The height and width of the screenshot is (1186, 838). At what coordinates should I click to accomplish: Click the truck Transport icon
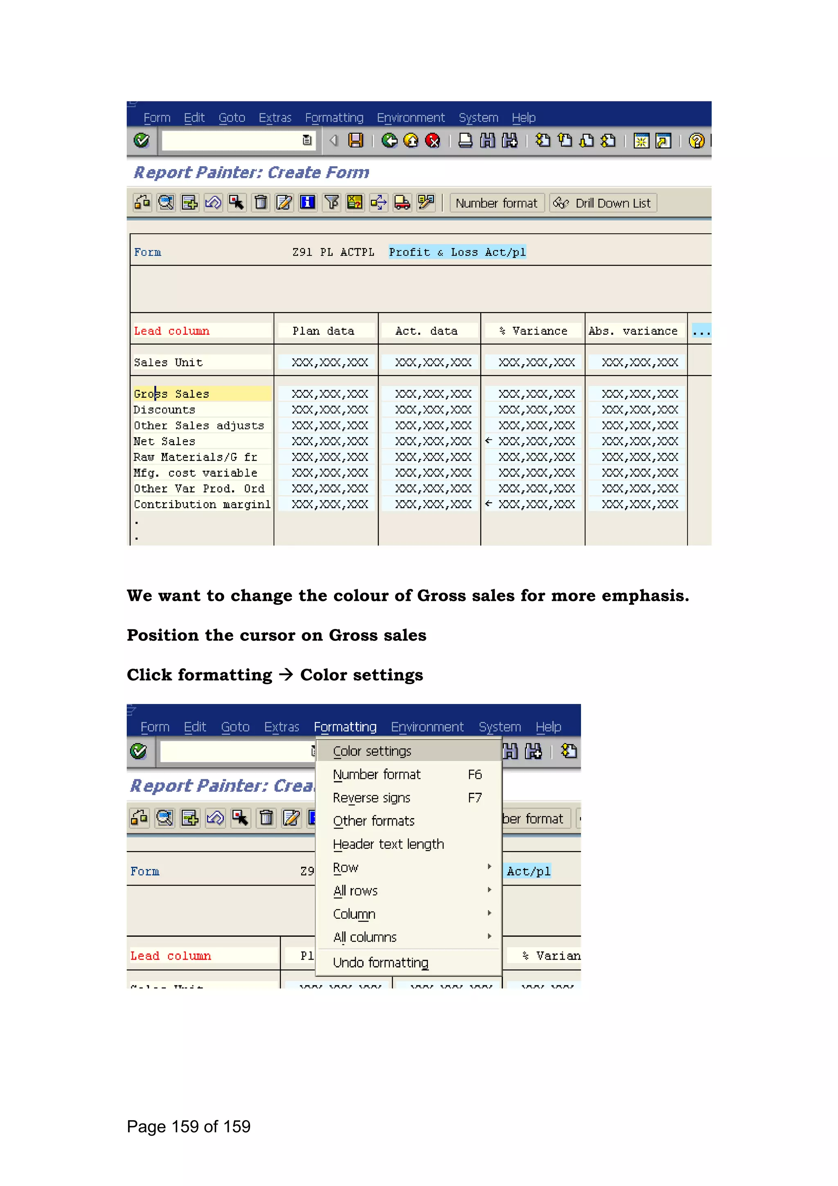[402, 203]
